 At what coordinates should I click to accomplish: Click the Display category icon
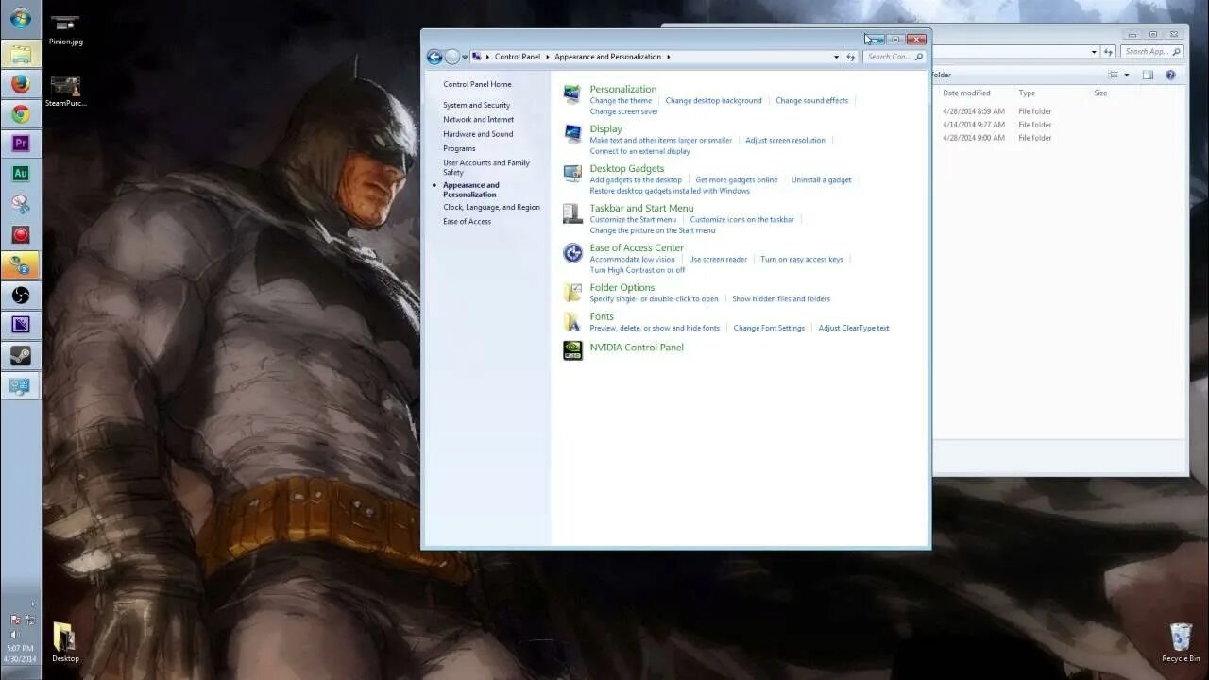(x=572, y=133)
